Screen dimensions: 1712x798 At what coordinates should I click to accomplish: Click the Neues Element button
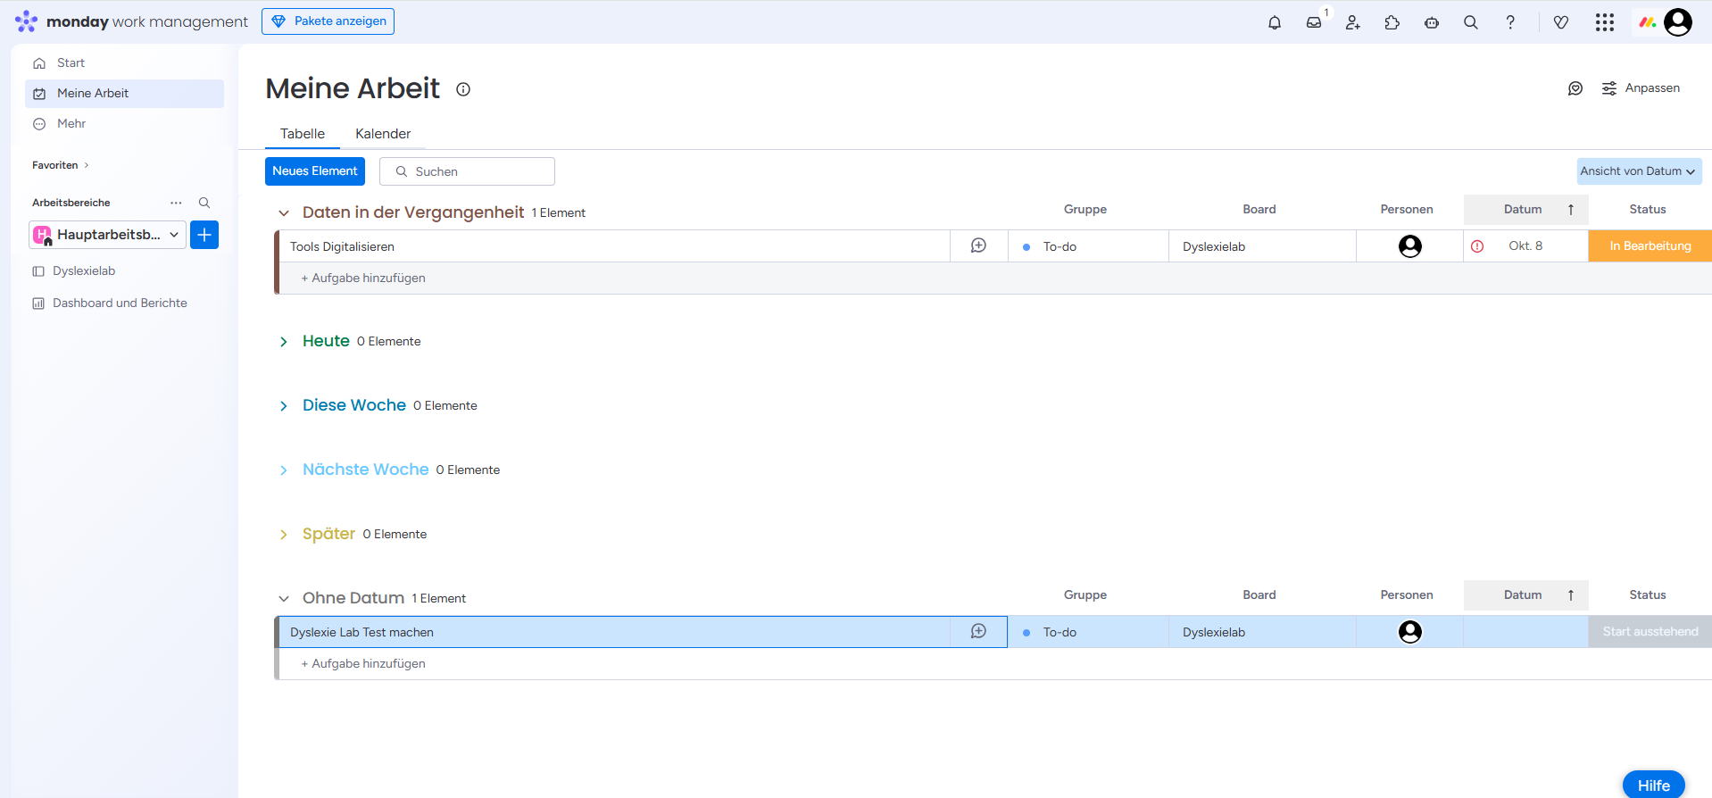[x=314, y=171]
